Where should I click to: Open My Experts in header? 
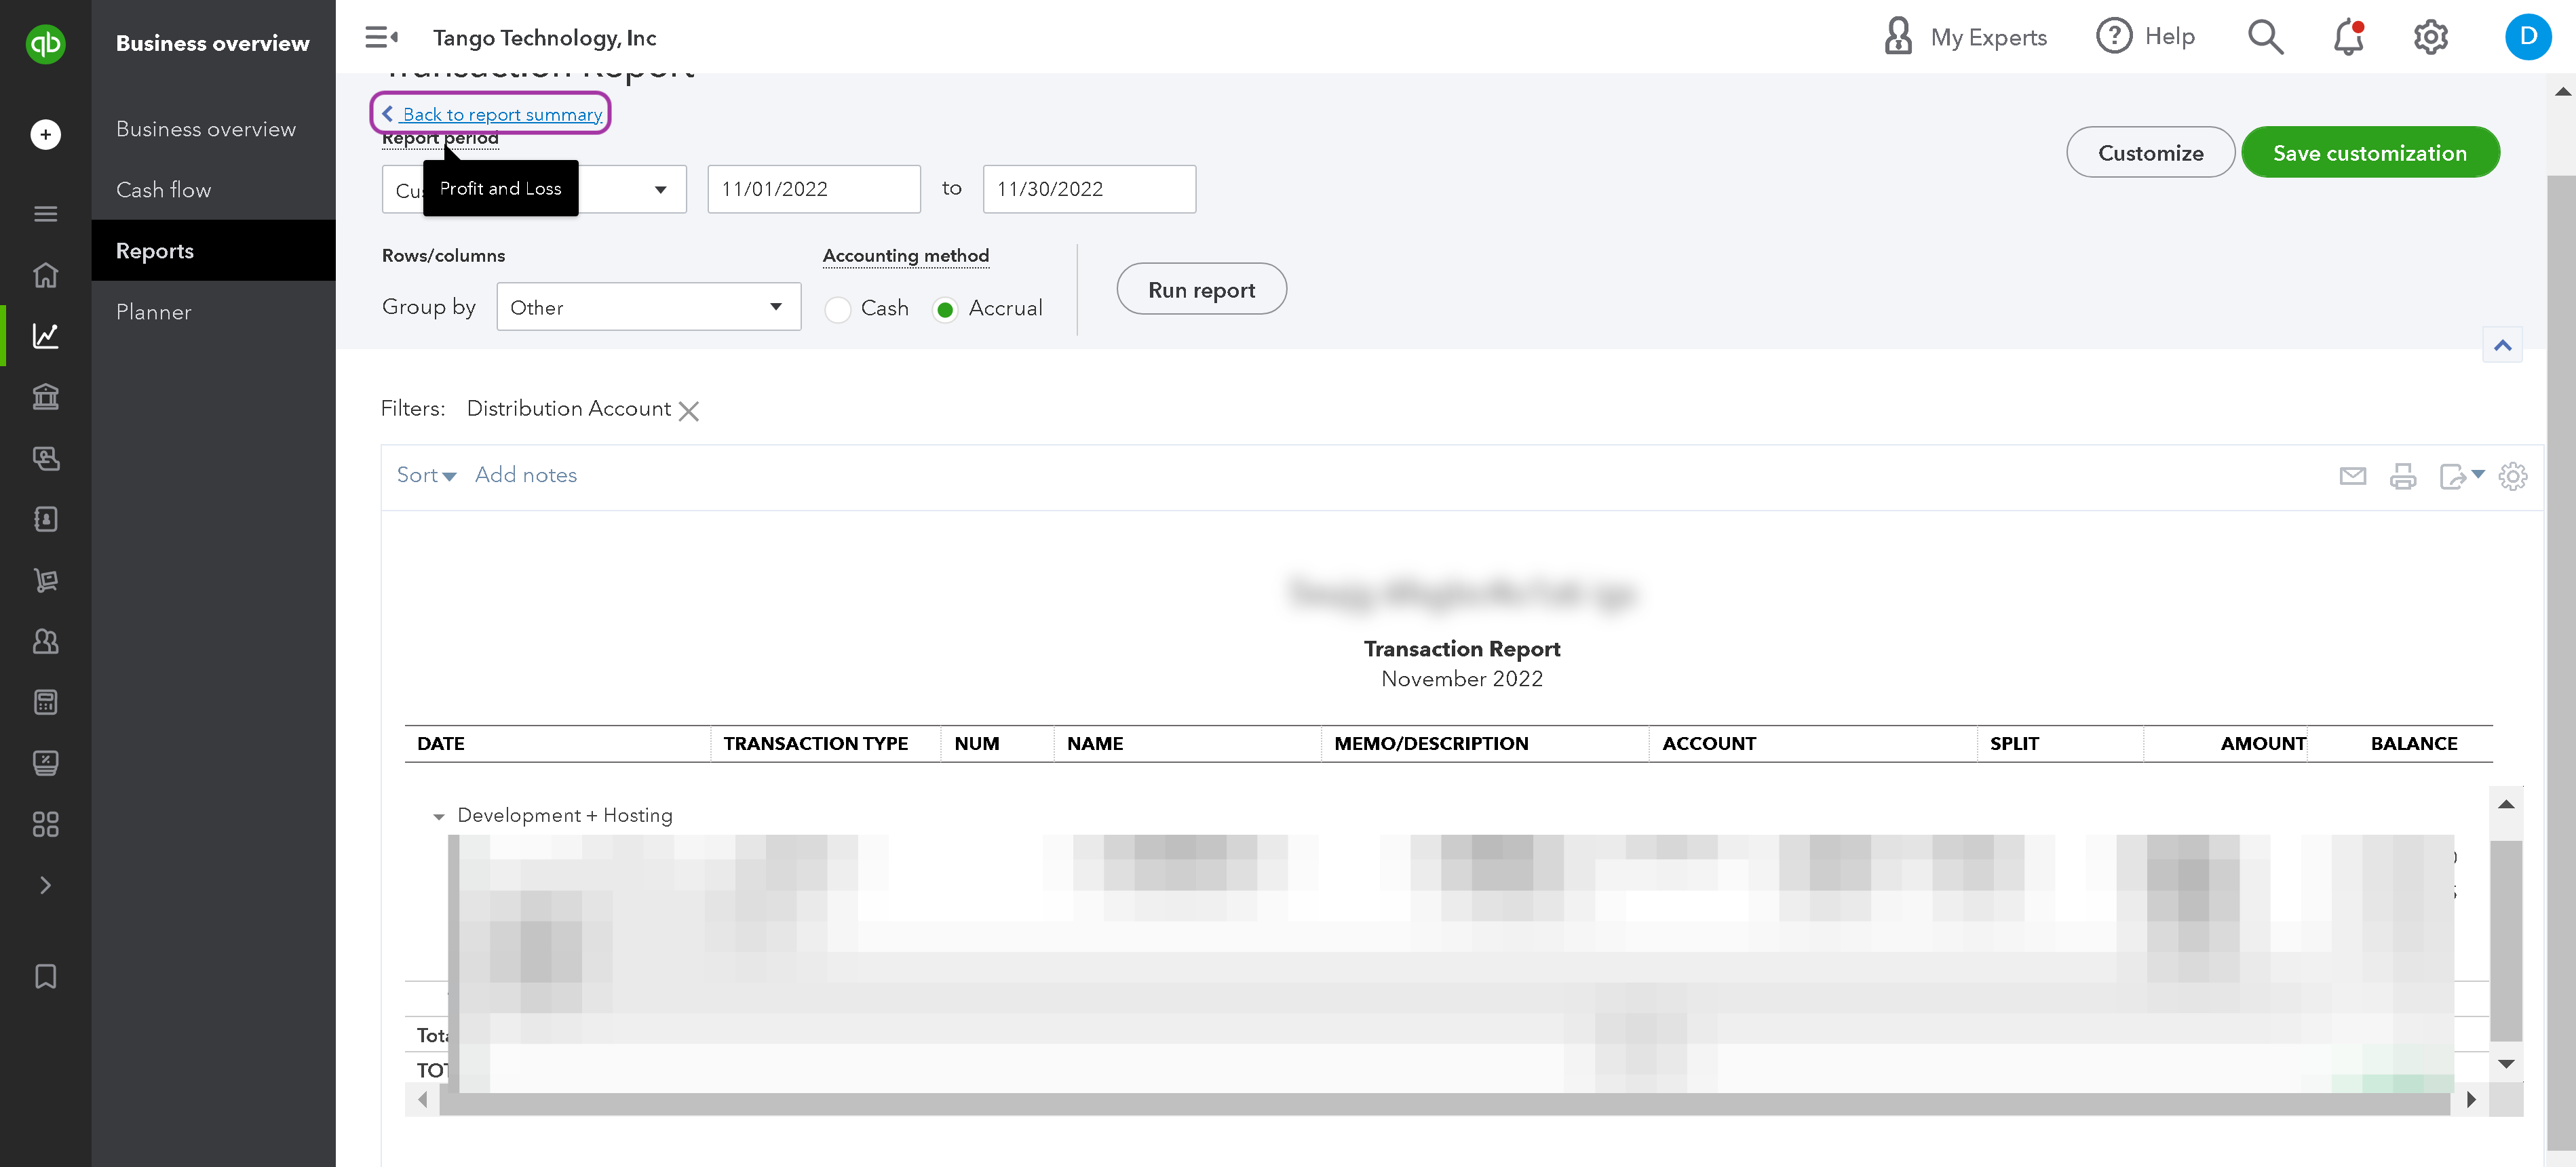tap(1965, 37)
